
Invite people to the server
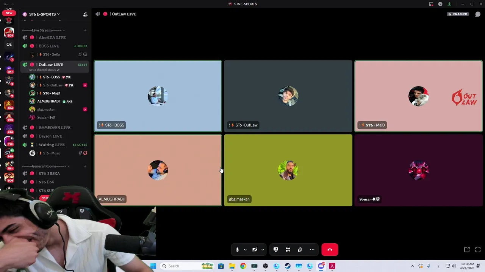(x=85, y=14)
